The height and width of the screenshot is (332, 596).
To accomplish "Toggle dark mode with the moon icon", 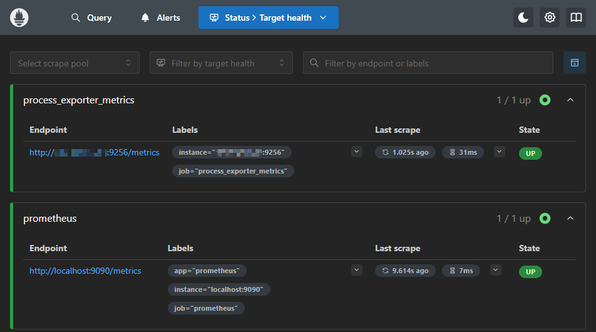I will point(523,18).
